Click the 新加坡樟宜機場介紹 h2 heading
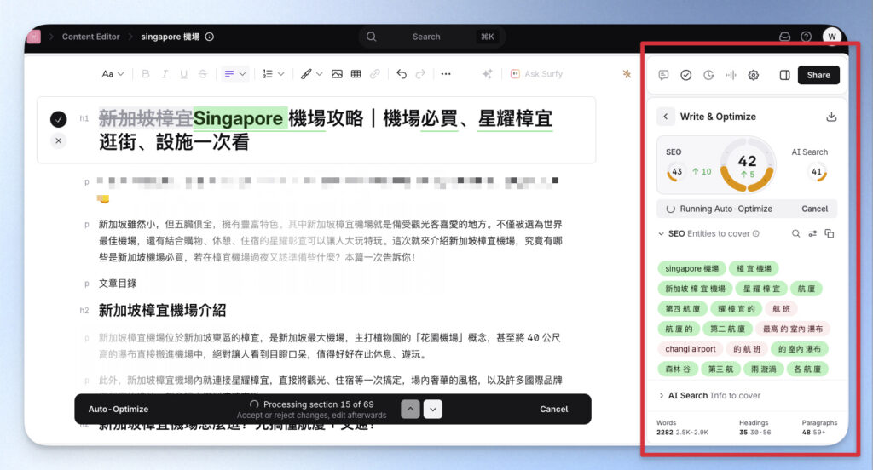 coord(162,311)
